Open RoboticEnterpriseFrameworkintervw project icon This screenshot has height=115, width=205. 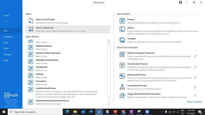click(x=31, y=102)
